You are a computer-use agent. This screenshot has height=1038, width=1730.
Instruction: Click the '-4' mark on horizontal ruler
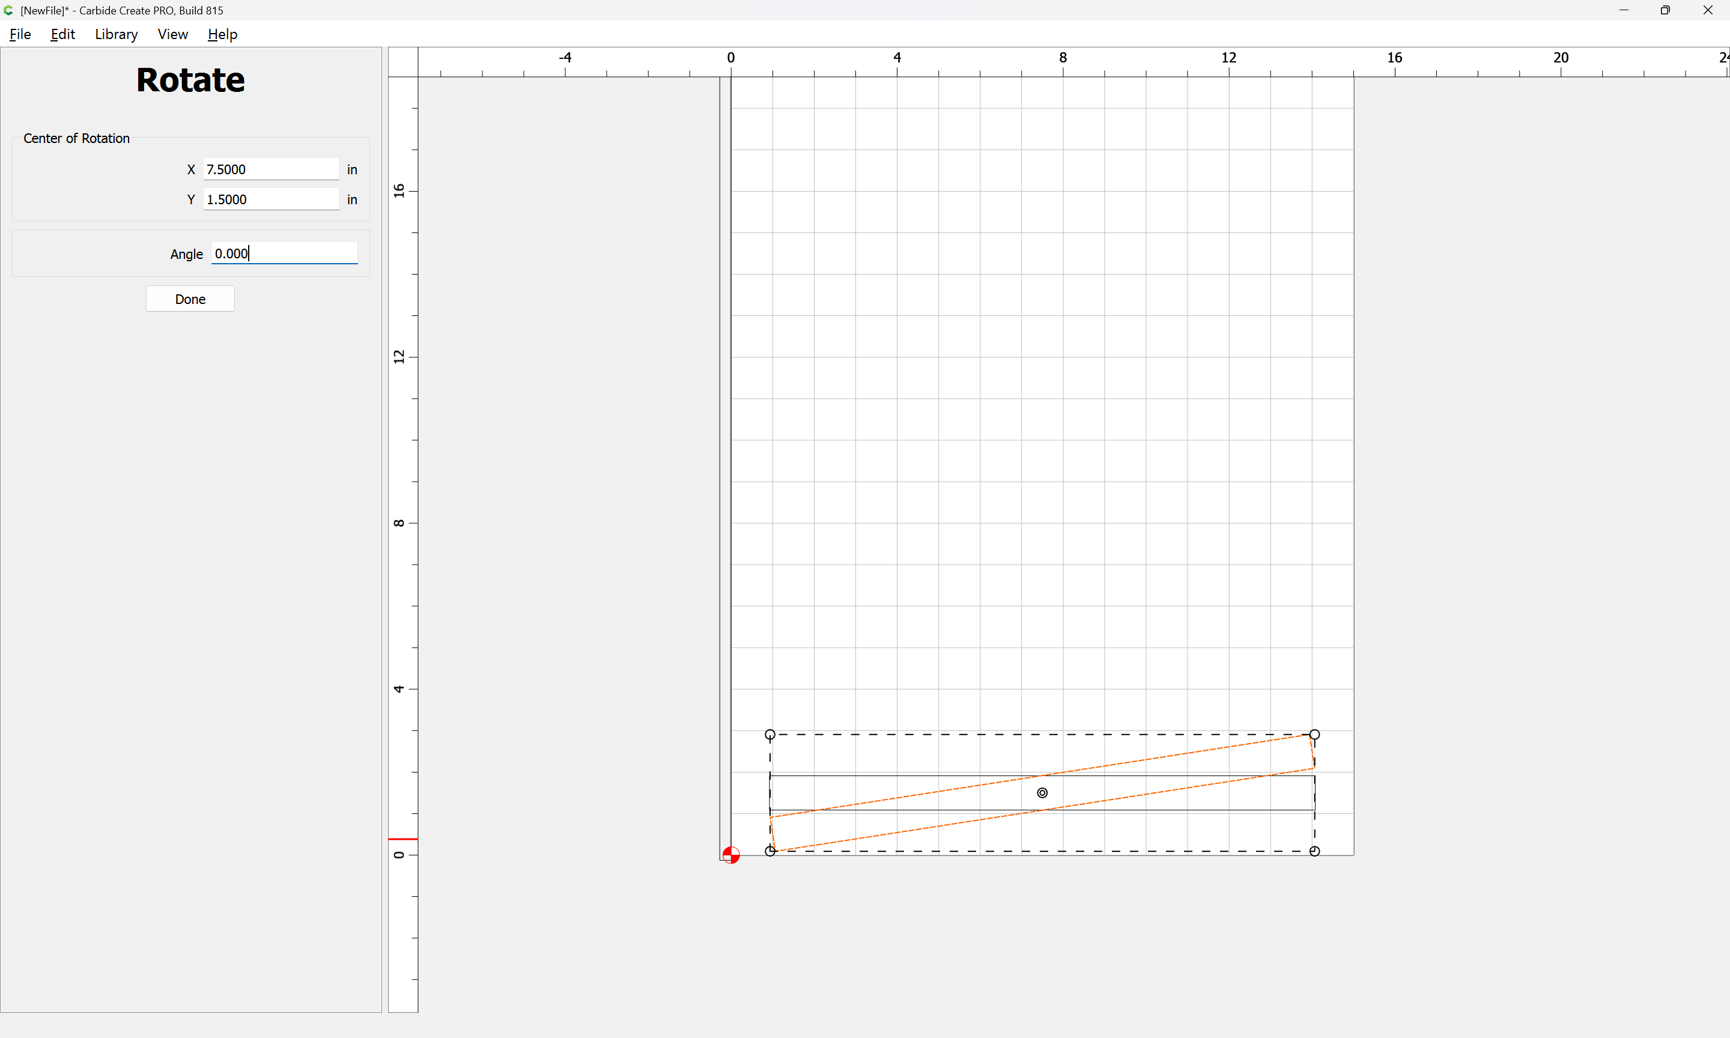[565, 57]
